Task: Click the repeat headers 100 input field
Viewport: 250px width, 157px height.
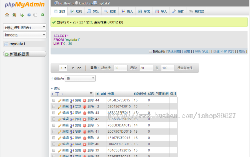Action: tap(168, 68)
